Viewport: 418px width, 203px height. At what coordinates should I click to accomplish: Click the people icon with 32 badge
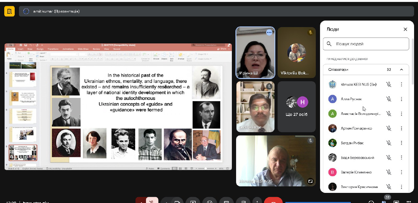tap(384, 201)
